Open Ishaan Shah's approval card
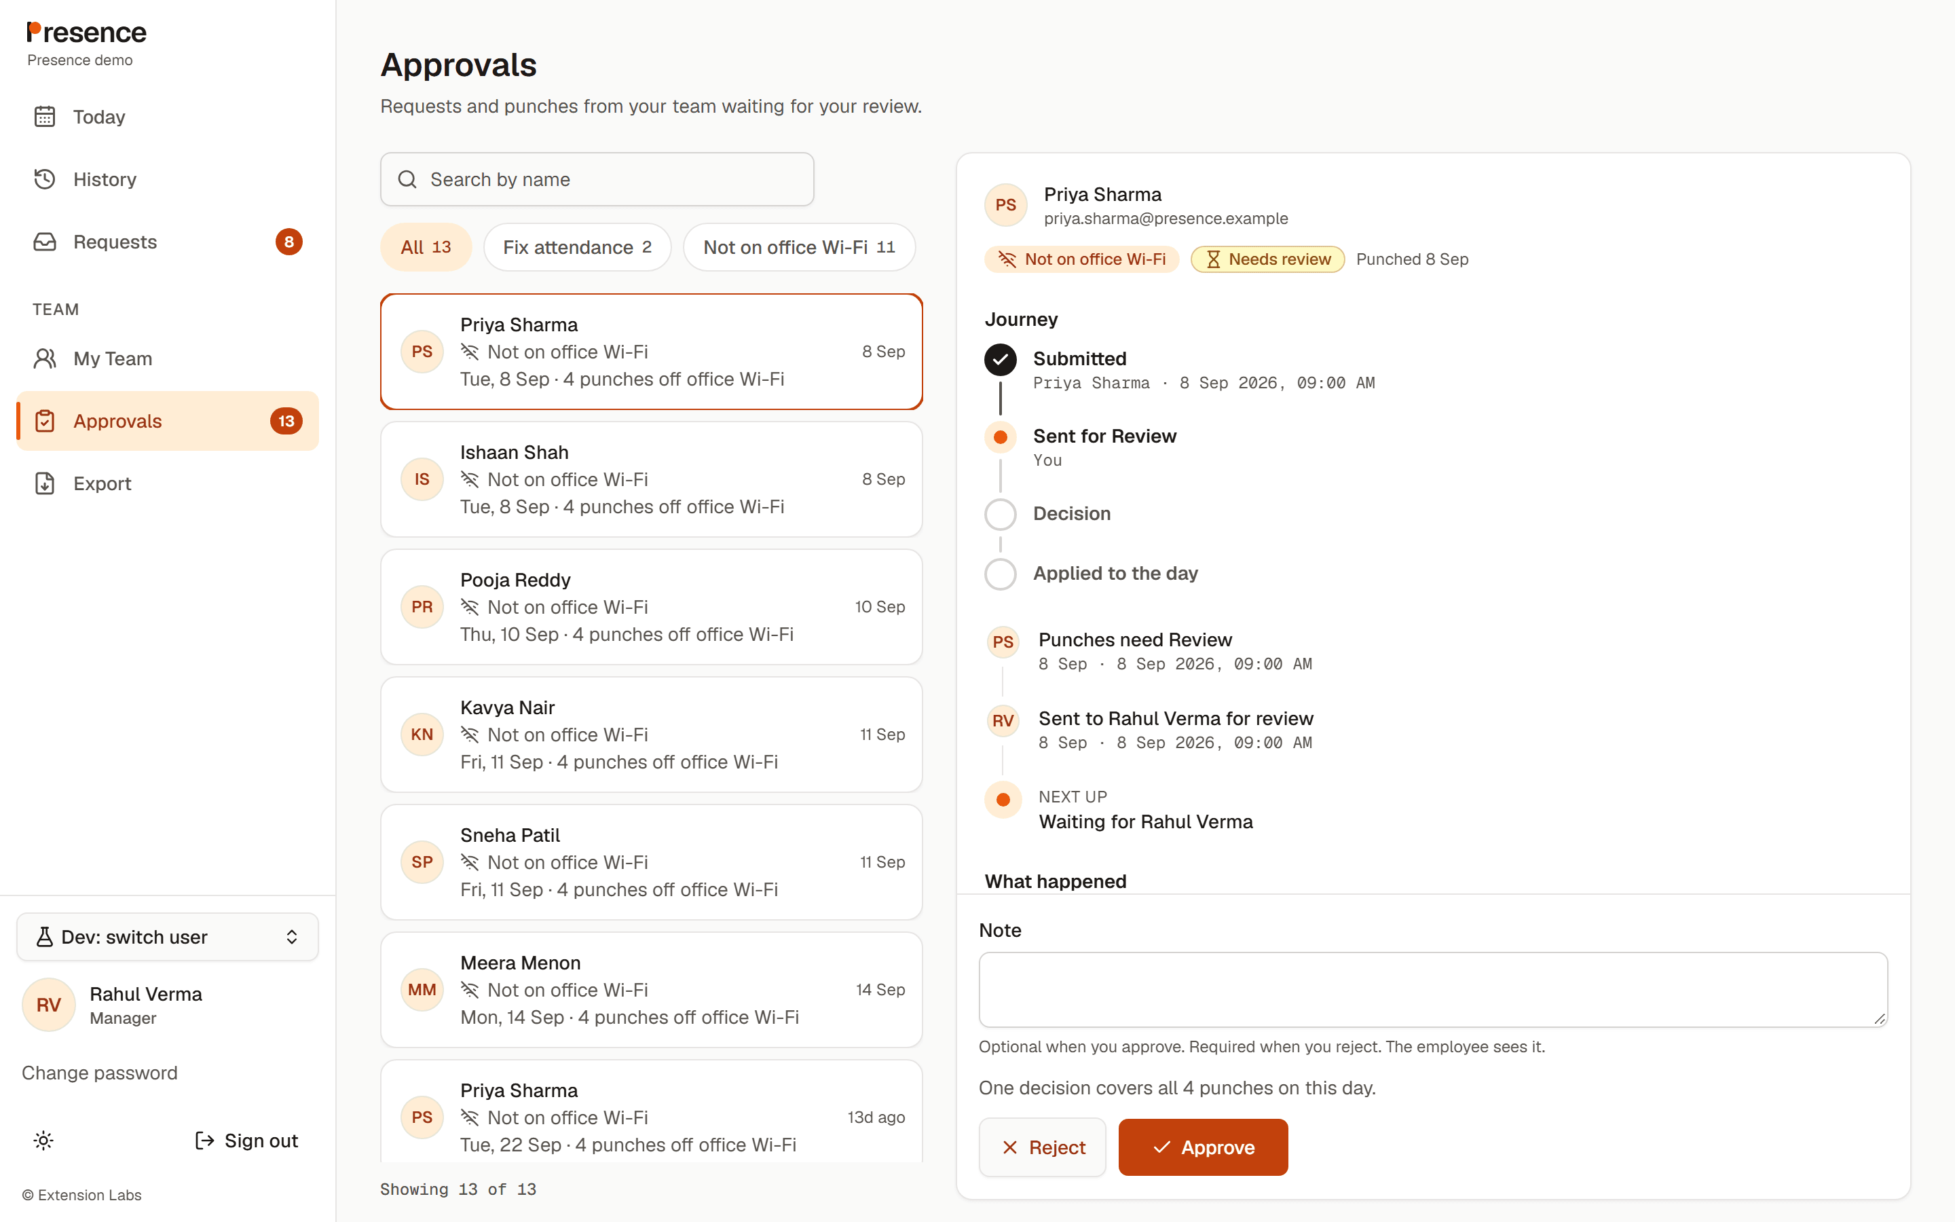The height and width of the screenshot is (1222, 1955). point(651,479)
